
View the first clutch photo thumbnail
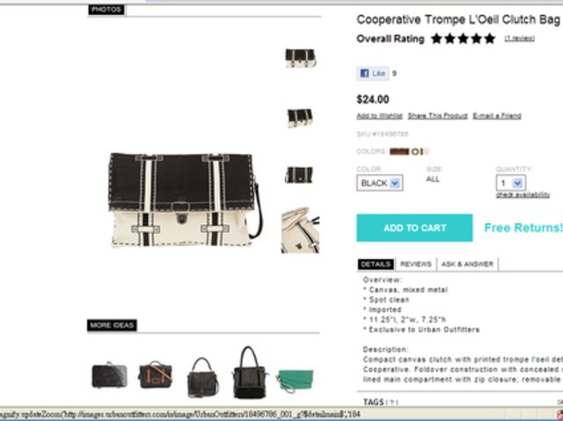300,58
